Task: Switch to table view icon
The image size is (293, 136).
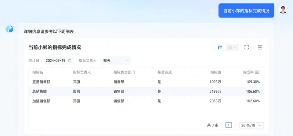Action: click(220, 47)
